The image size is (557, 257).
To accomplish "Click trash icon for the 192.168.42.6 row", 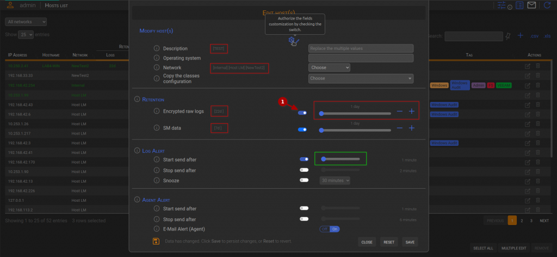I will point(538,114).
